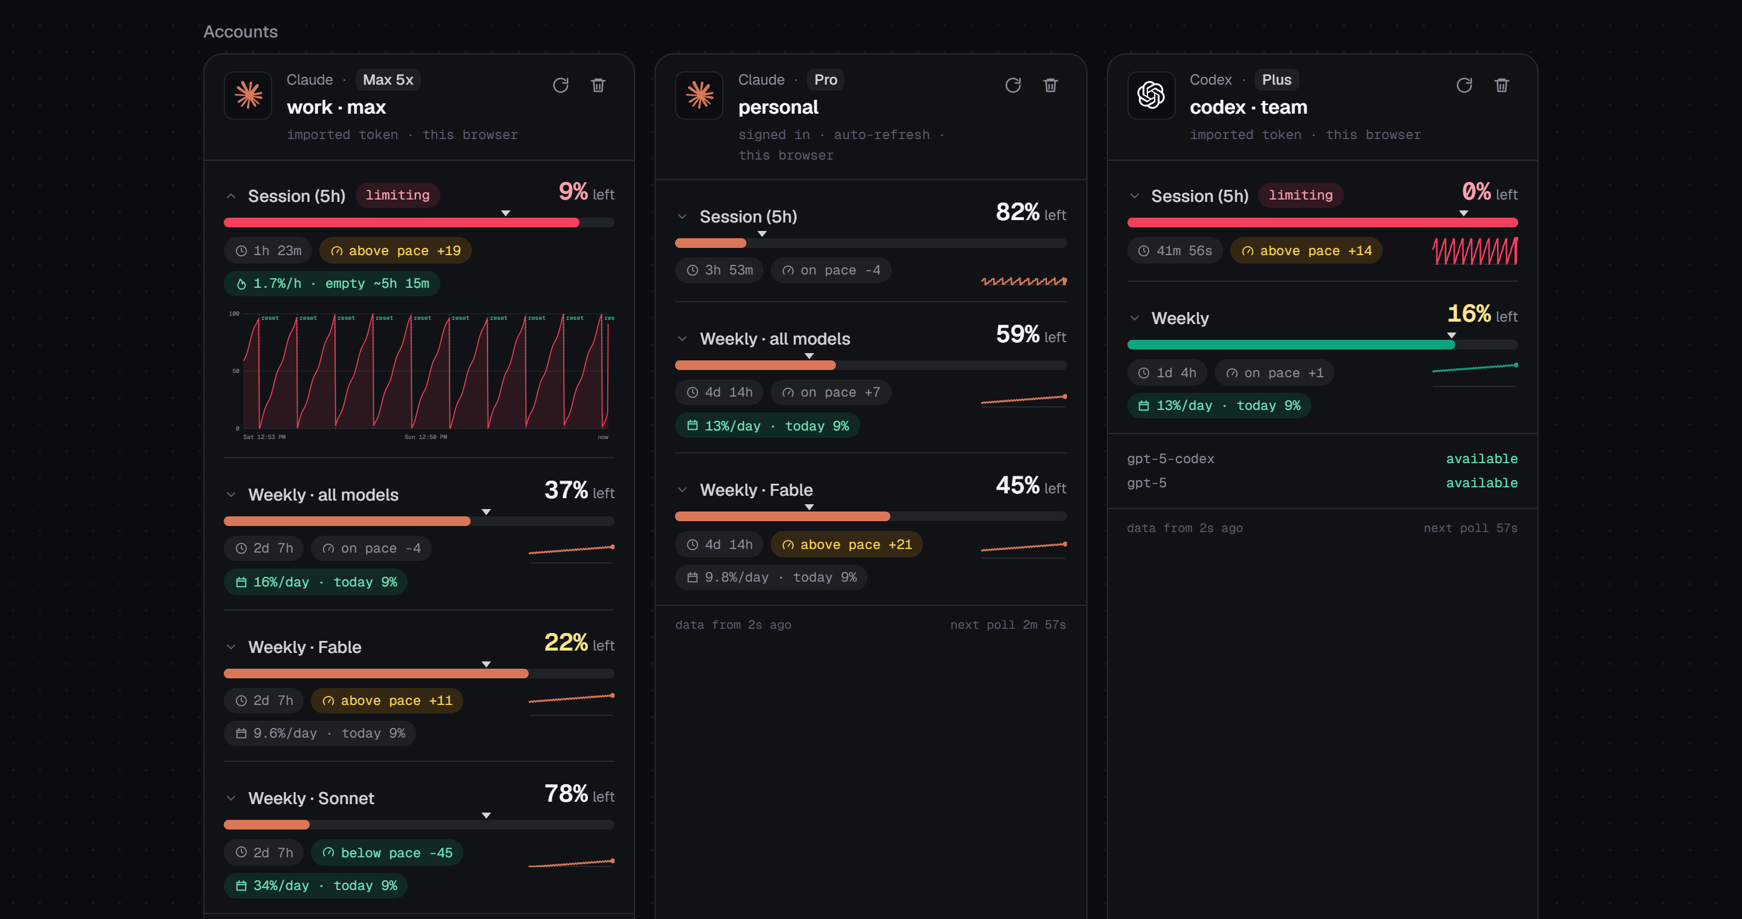The height and width of the screenshot is (919, 1742).
Task: Click the on pace +1 chip
Action: point(1274,373)
